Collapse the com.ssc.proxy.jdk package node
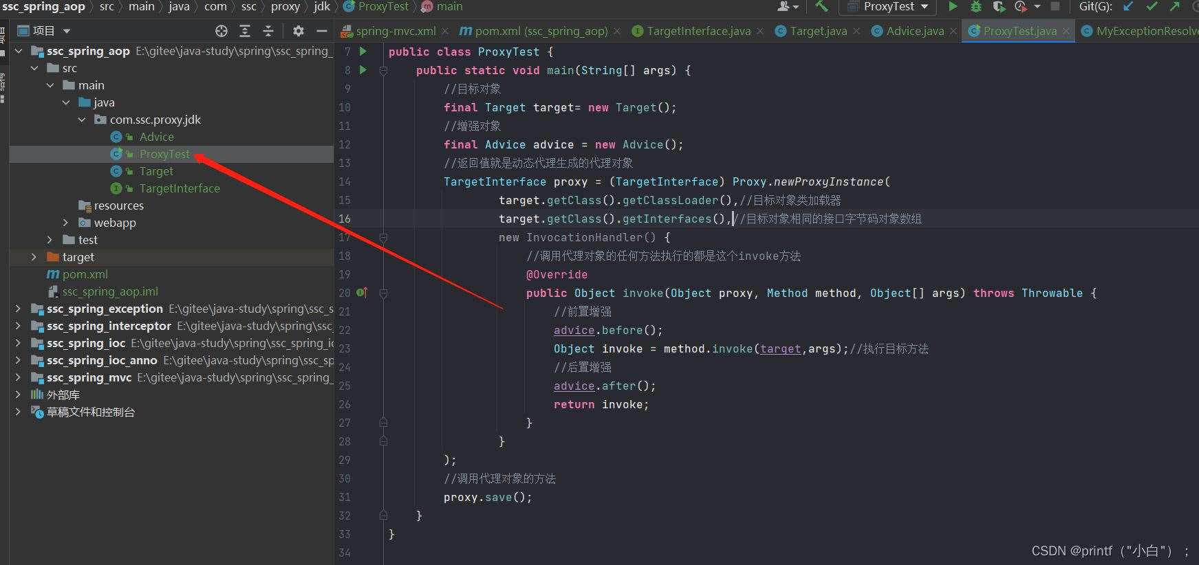The width and height of the screenshot is (1199, 565). click(82, 120)
